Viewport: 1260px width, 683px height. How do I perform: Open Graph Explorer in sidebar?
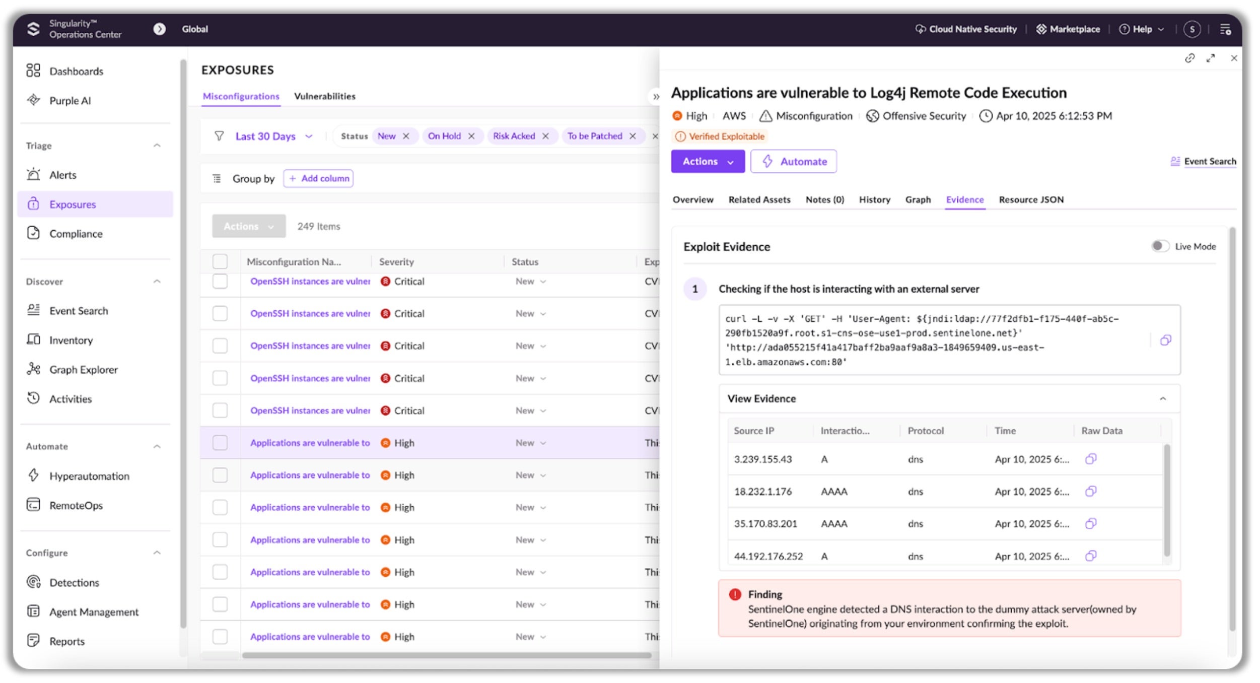[83, 370]
